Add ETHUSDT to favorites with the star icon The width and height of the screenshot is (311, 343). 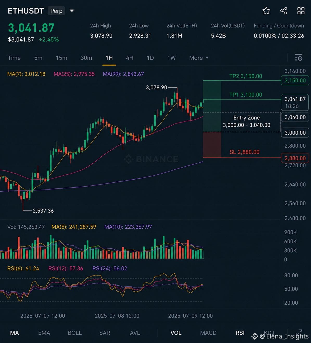coord(266,11)
